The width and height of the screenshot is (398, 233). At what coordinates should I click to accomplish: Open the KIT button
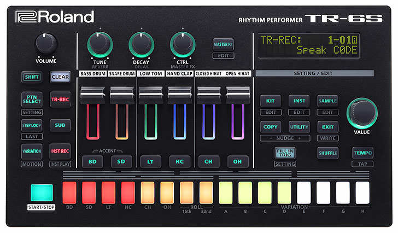(x=270, y=101)
